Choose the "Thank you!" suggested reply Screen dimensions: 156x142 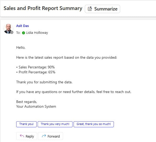[26, 124]
